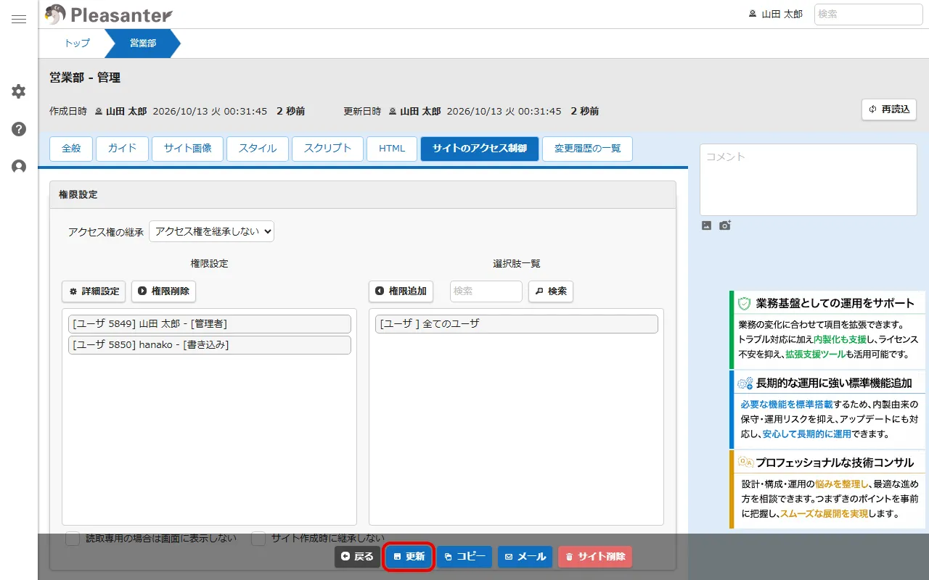Open the プロフェッショナルな技術コンサル banner
The width and height of the screenshot is (929, 580).
(827, 489)
